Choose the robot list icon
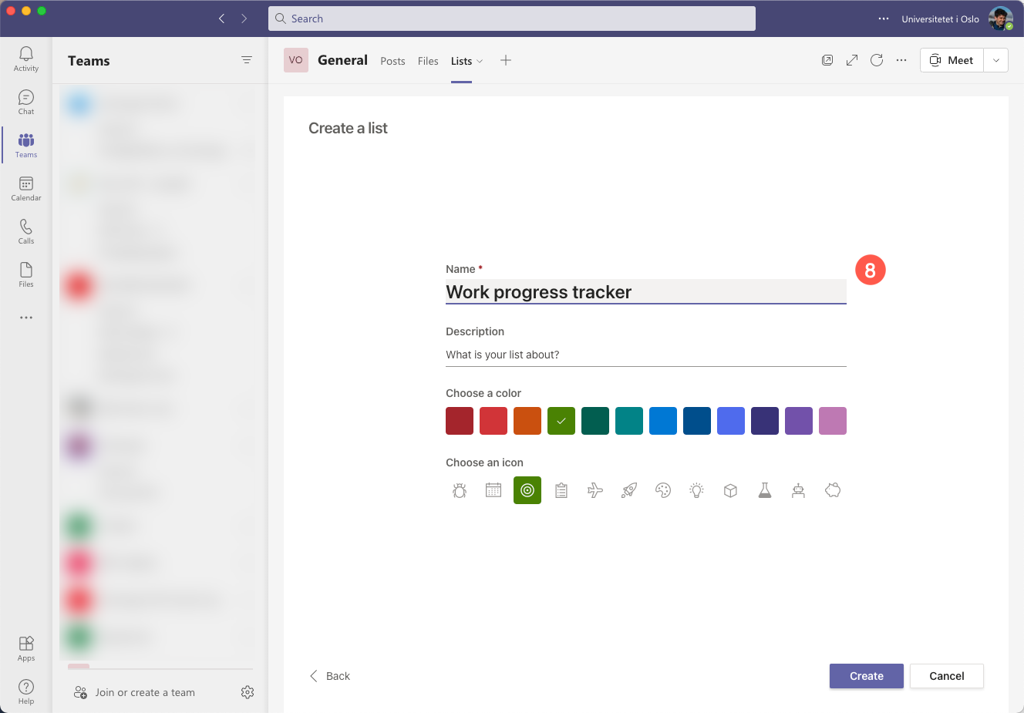This screenshot has height=713, width=1024. click(799, 490)
